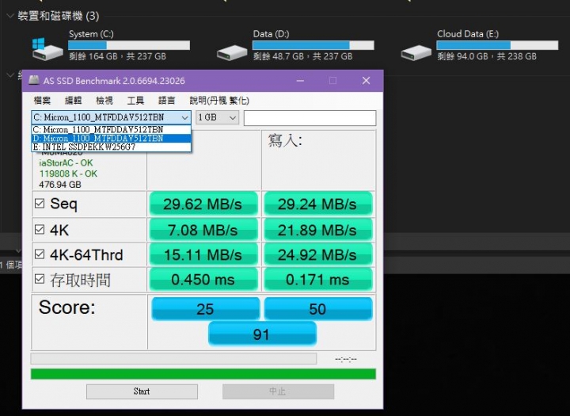Click the empty text field beside 1 GB
Screen dimensions: 570x416
[310, 118]
